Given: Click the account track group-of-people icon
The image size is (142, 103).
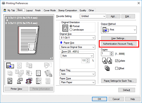Looking at the screenshot, I should (x=29, y=81).
